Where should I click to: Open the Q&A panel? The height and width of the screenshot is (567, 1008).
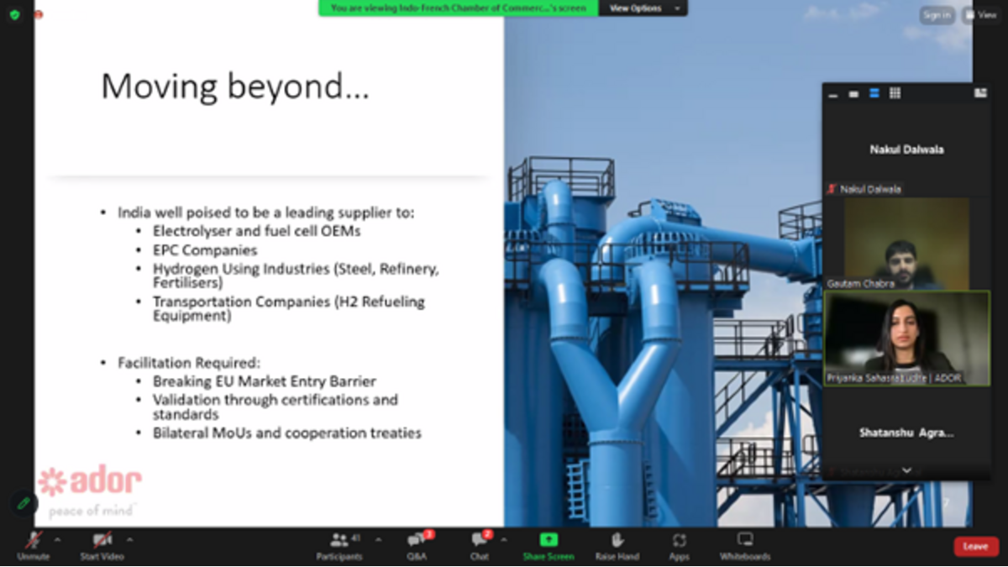click(417, 541)
